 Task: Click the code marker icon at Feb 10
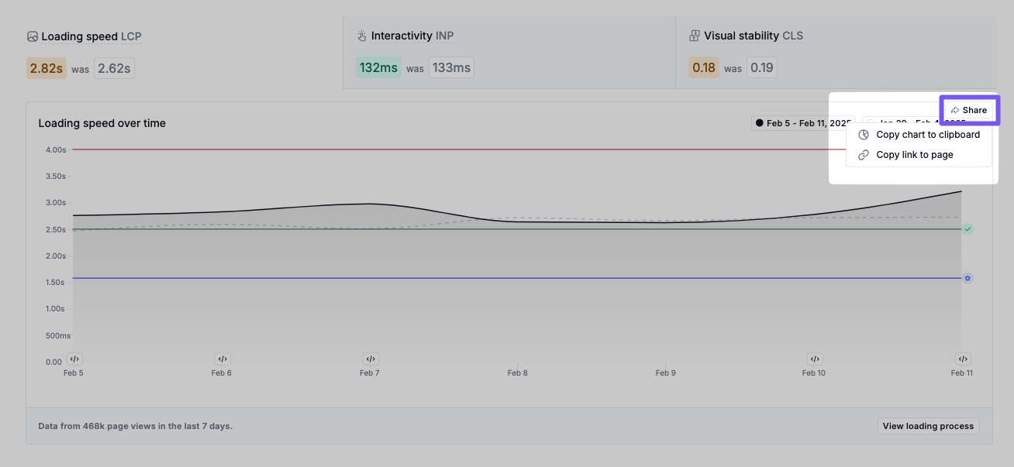[x=814, y=359]
